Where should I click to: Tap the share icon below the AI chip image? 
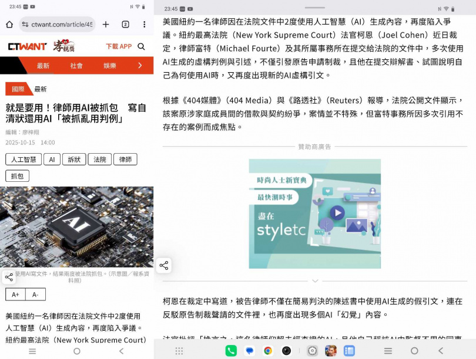click(x=9, y=276)
